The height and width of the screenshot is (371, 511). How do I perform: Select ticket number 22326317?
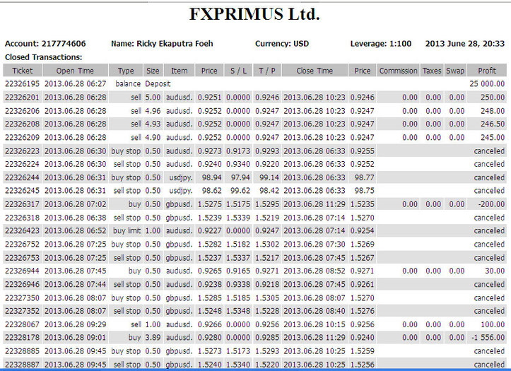22,204
